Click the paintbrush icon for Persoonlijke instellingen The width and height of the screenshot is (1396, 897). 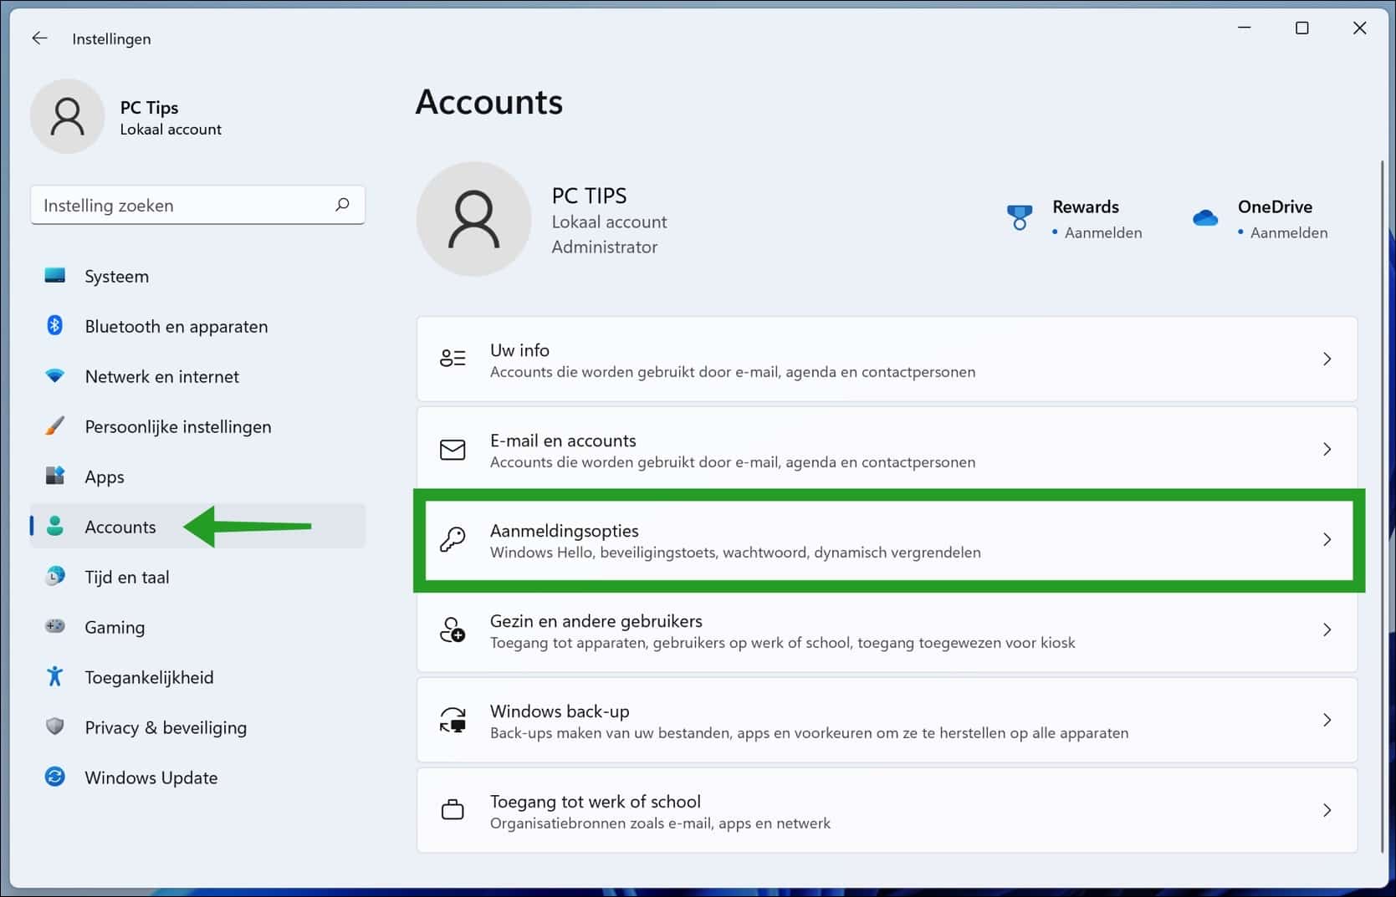(x=55, y=426)
